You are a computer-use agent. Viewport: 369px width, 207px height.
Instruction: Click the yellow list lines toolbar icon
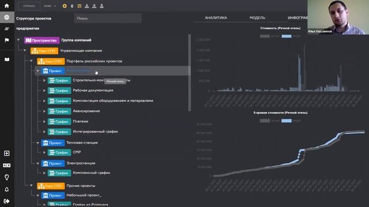tap(80, 6)
